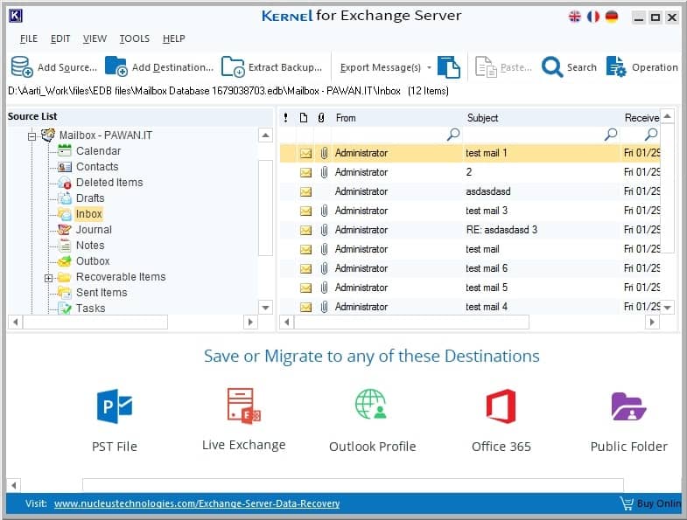This screenshot has height=520, width=687.
Task: Click the Buy Online cart icon
Action: pyautogui.click(x=627, y=503)
